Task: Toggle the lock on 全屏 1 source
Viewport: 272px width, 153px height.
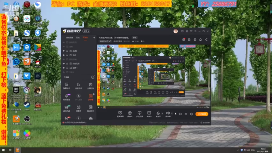Action: pyautogui.click(x=67, y=68)
